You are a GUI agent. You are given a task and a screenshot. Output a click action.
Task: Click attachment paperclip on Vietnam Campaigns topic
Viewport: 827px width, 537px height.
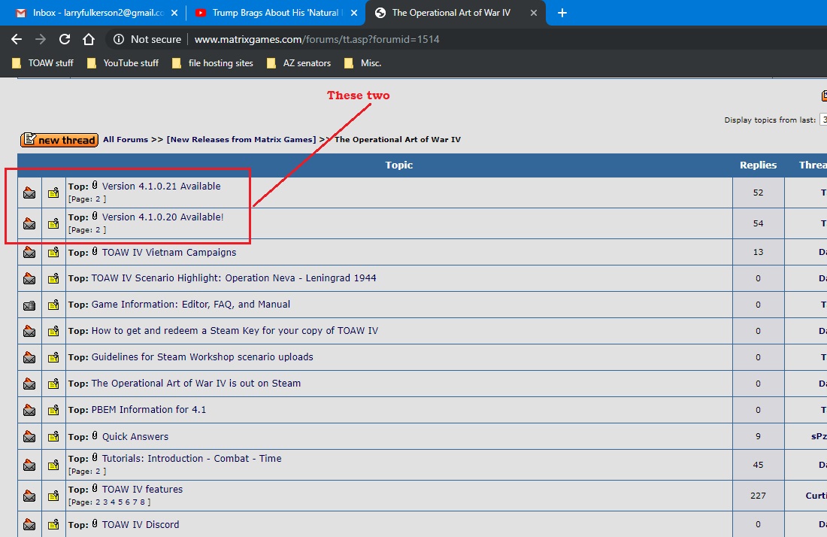point(95,251)
